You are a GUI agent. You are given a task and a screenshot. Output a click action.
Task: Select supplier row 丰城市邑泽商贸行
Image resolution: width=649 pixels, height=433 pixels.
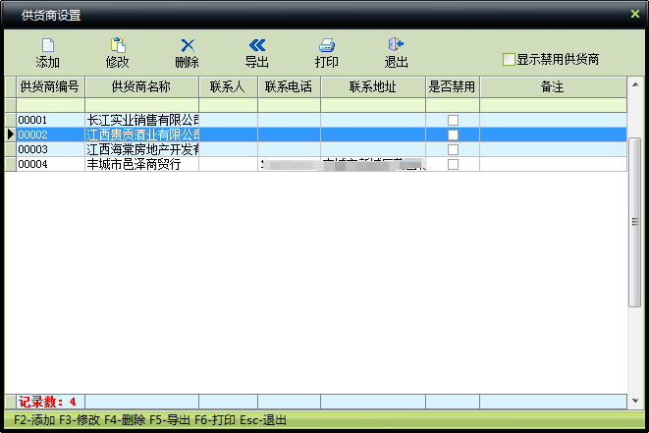tap(141, 165)
